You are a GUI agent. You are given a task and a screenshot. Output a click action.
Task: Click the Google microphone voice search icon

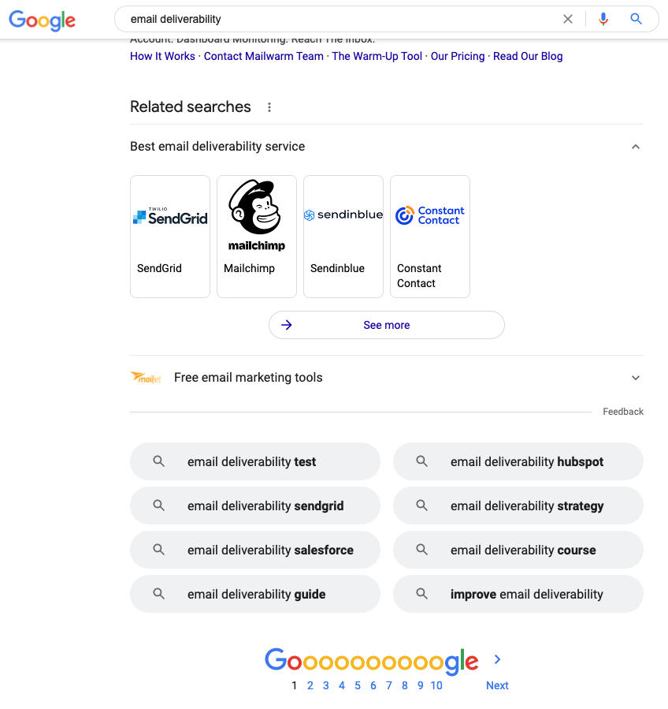[x=603, y=19]
